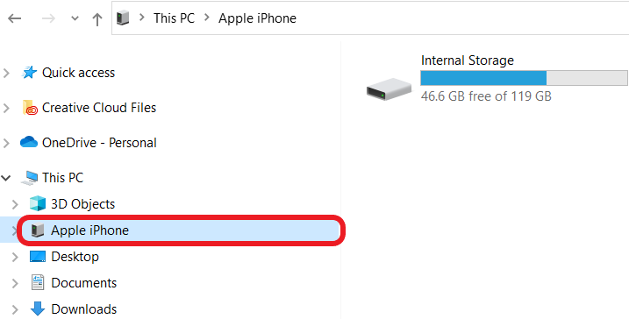Expand the Quick access tree node

pos(6,73)
